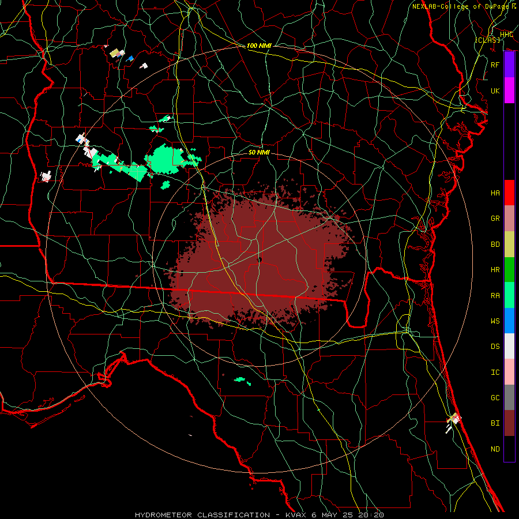Click the 'RA' legend label
This screenshot has height=519, width=519.
(x=495, y=295)
